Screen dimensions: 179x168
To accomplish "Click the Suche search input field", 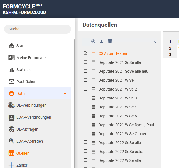I will [38, 29].
